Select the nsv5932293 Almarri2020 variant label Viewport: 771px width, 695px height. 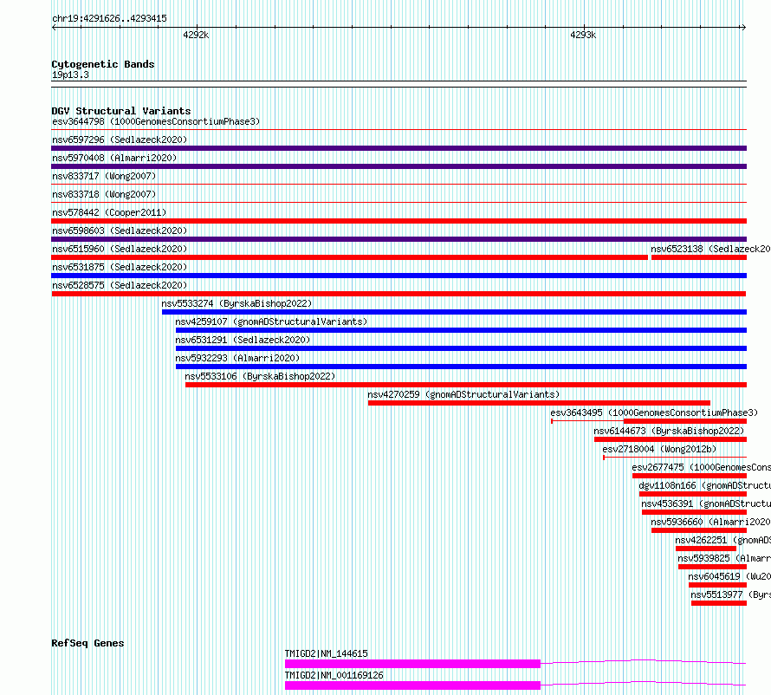(x=237, y=358)
